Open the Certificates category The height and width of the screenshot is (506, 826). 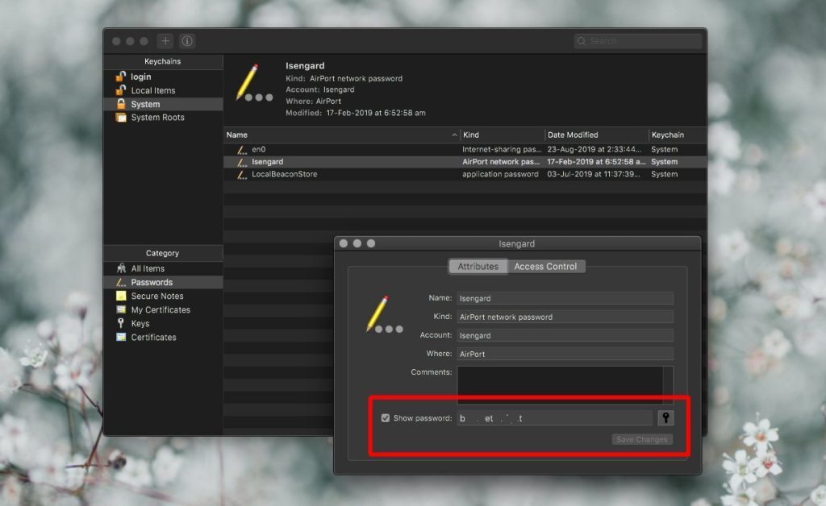pyautogui.click(x=153, y=337)
